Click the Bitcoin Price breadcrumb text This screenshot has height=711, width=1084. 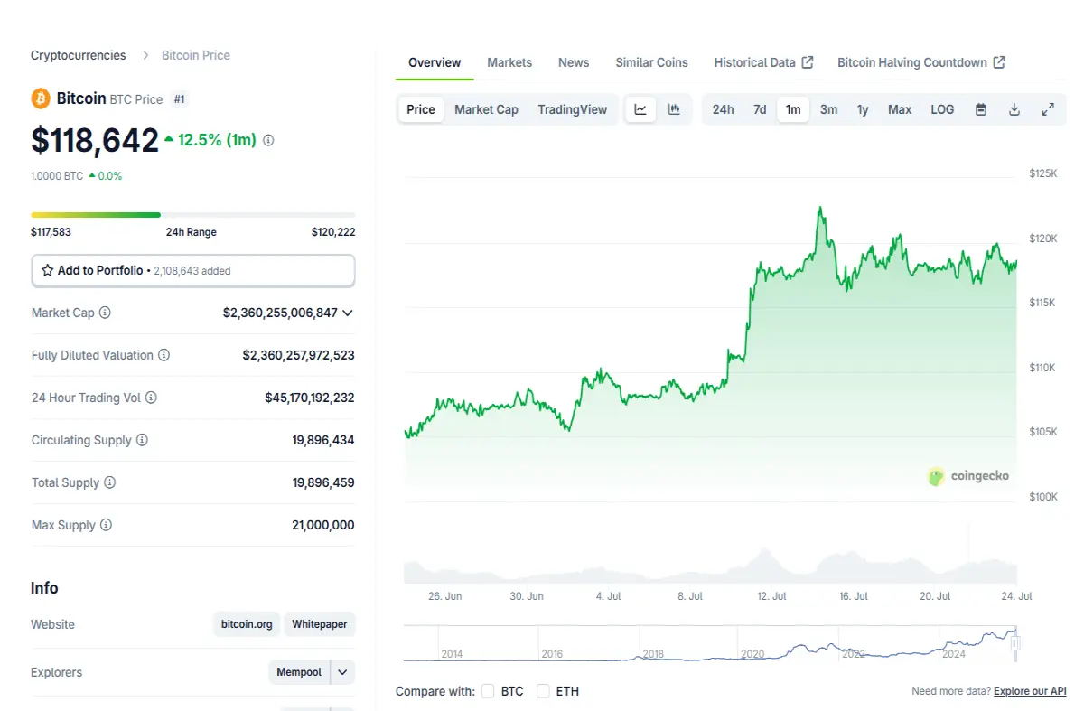[196, 55]
